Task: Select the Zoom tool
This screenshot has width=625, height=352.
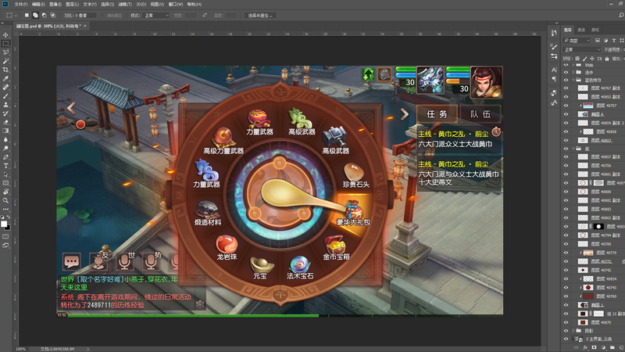Action: 5,200
